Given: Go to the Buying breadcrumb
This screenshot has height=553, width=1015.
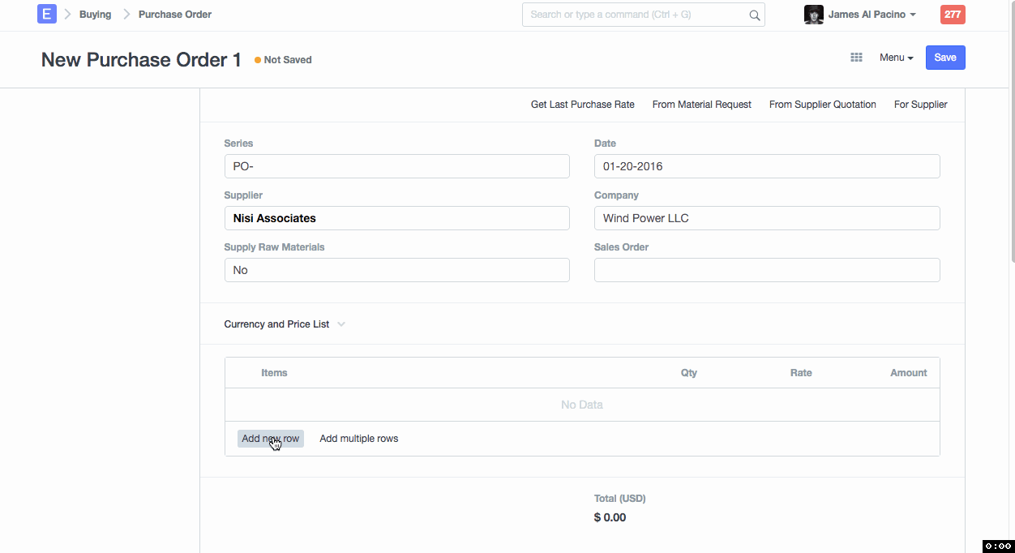Looking at the screenshot, I should [x=95, y=15].
